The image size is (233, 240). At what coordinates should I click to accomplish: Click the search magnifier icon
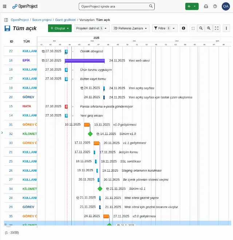(x=151, y=6)
